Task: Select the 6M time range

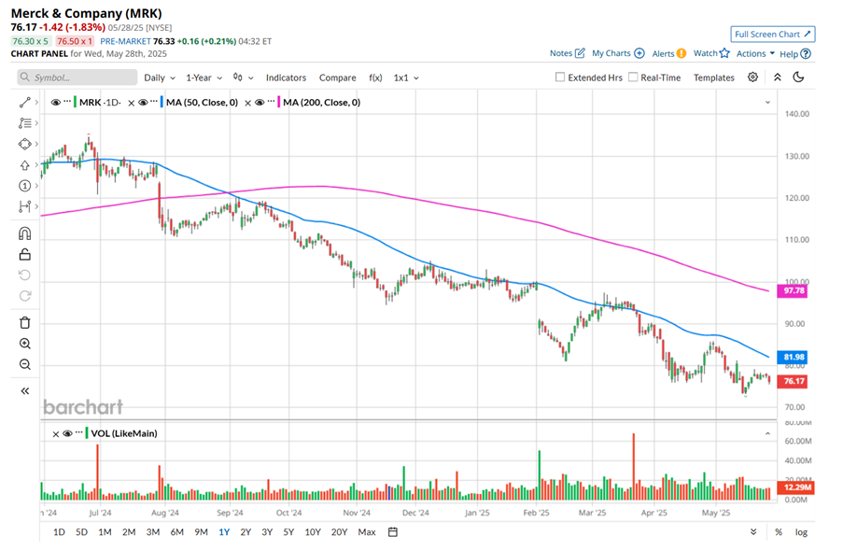Action: (x=176, y=531)
